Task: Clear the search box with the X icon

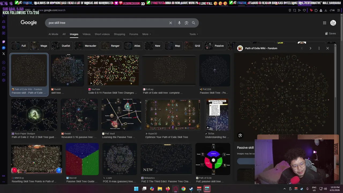Action: [x=170, y=23]
